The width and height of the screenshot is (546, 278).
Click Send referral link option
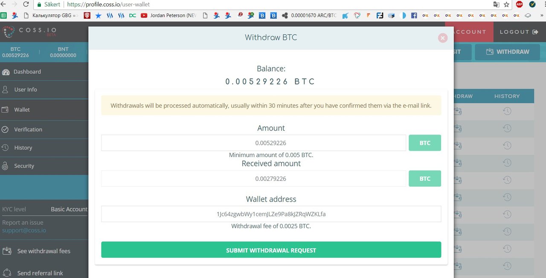(x=40, y=273)
